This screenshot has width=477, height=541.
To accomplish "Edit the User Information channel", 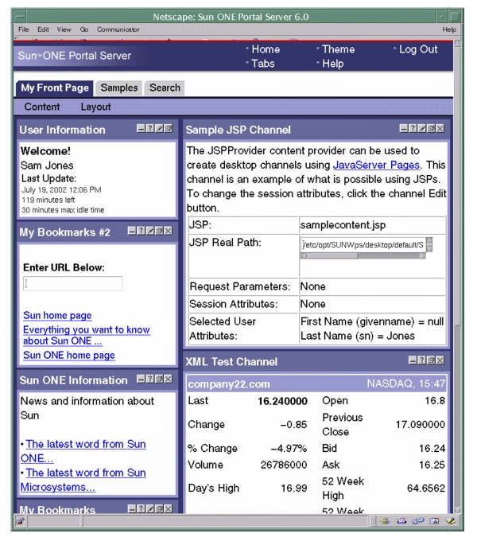I will point(159,128).
